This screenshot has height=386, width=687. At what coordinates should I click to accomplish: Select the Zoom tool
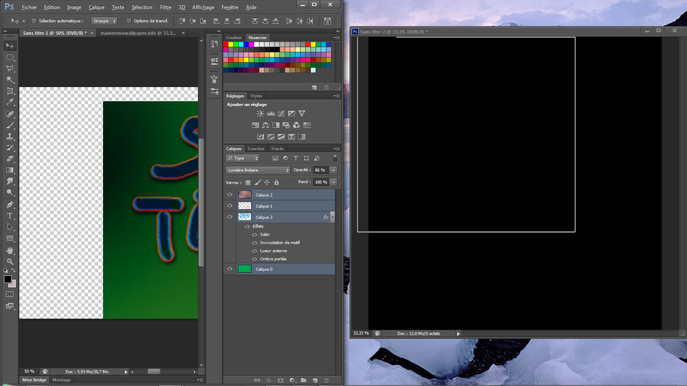point(10,261)
